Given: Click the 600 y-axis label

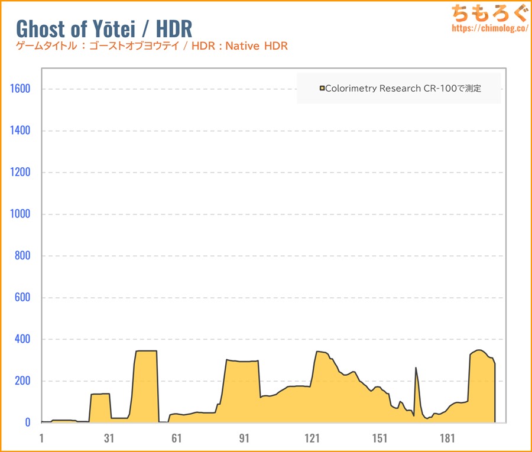Looking at the screenshot, I should (22, 297).
